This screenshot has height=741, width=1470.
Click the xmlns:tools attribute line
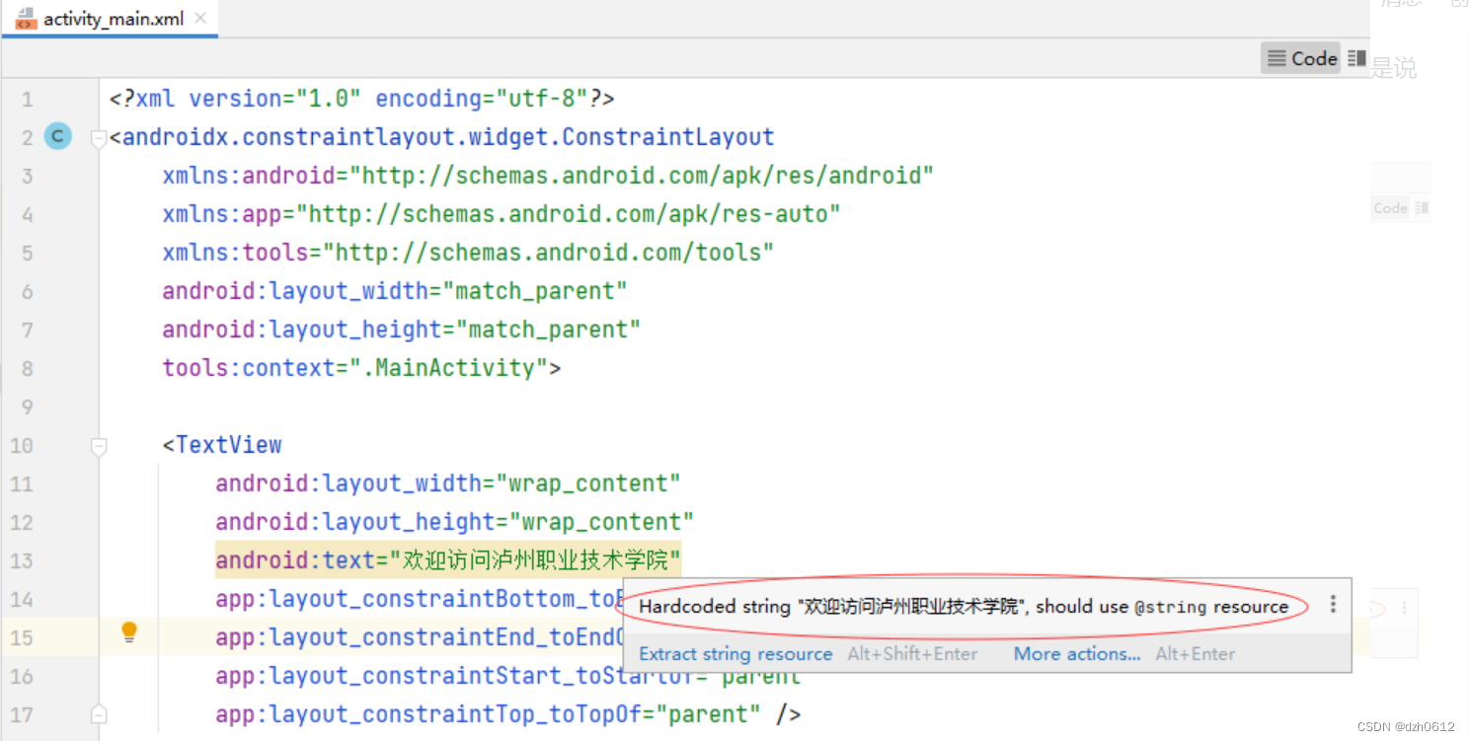(x=468, y=253)
